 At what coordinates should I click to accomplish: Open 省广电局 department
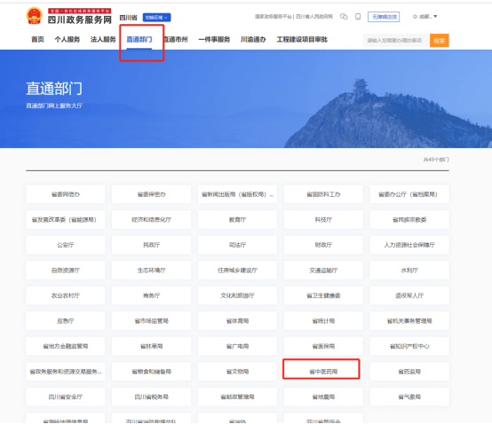(x=237, y=346)
